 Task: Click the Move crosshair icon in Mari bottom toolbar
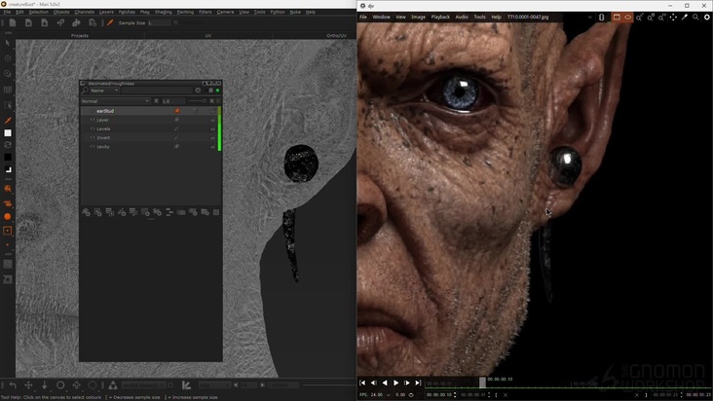tap(28, 385)
